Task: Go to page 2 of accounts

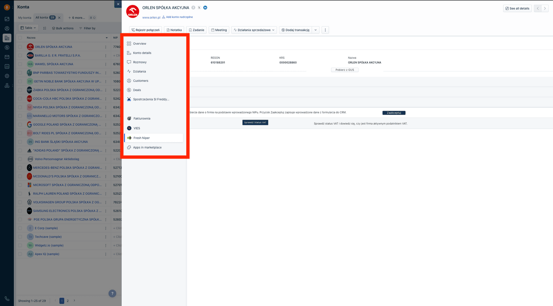Action: pos(68,301)
